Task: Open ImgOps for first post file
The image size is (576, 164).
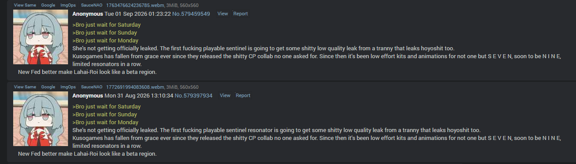Action: [68, 5]
